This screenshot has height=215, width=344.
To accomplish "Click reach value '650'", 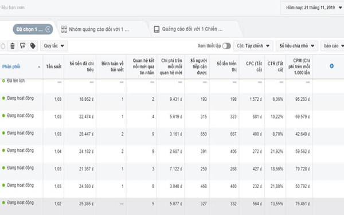I will (x=204, y=134).
